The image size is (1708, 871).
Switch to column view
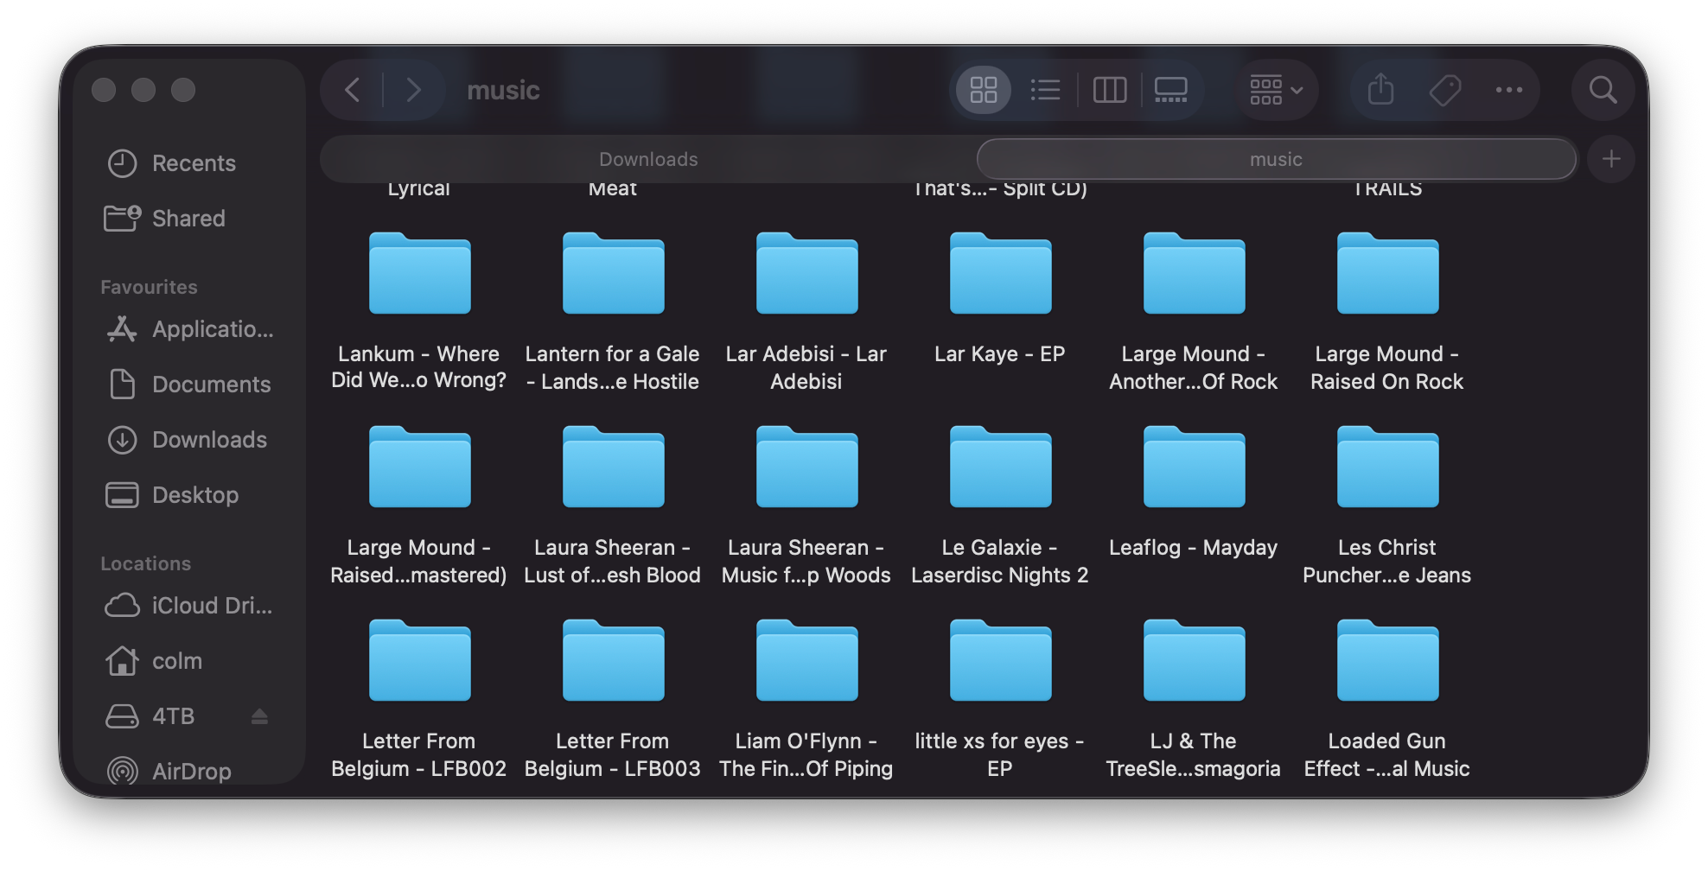click(x=1110, y=90)
